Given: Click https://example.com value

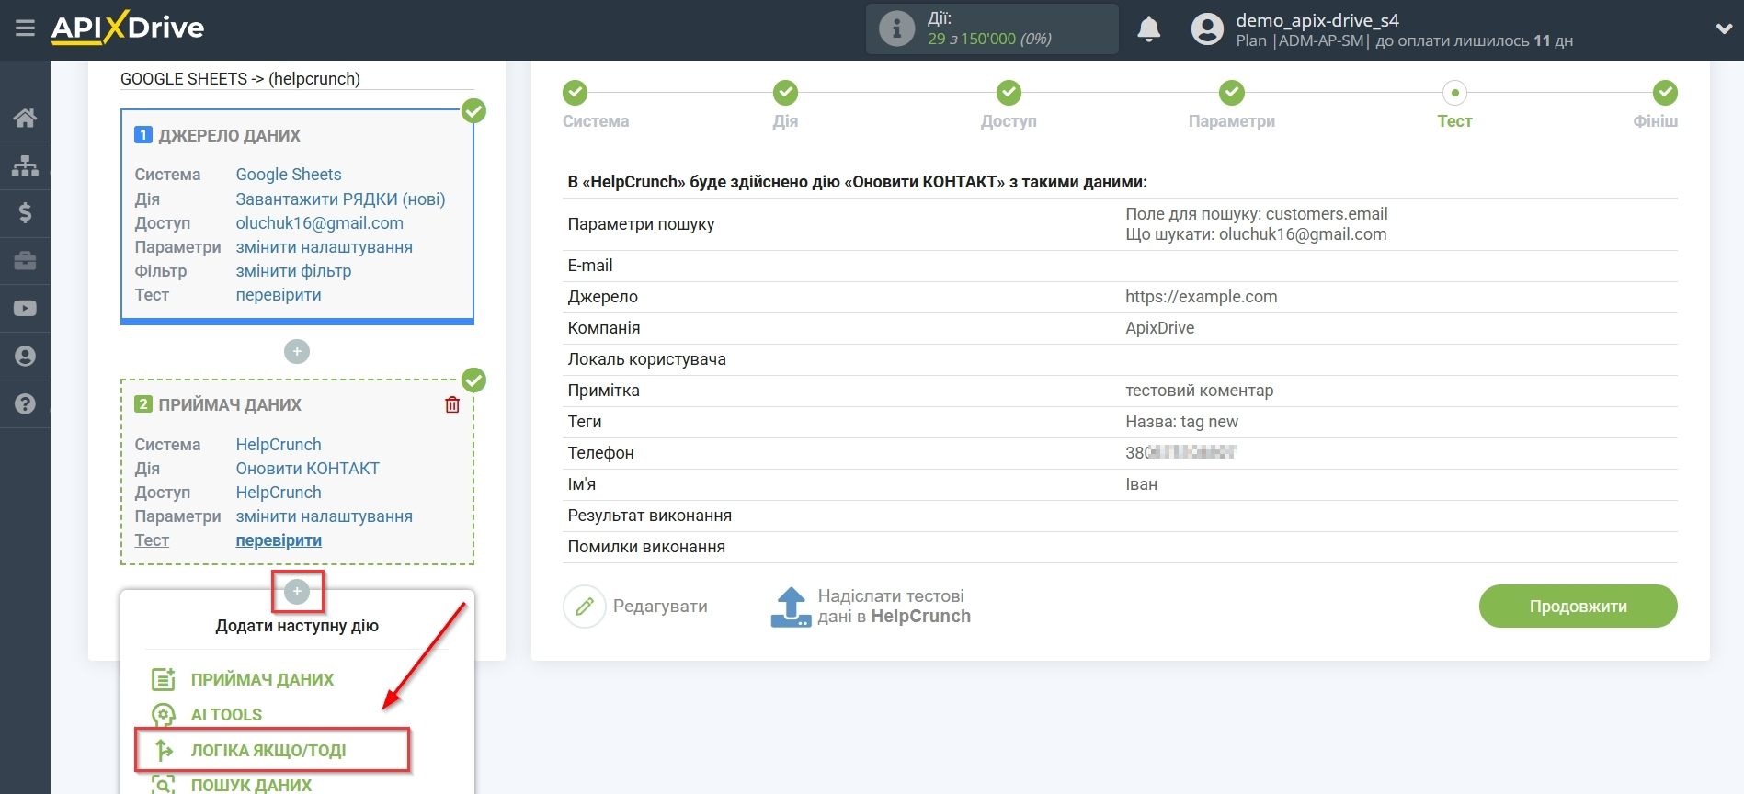Looking at the screenshot, I should [1201, 297].
